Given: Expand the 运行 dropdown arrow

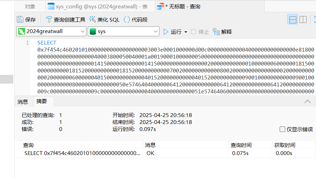Looking at the screenshot, I should [186, 32].
